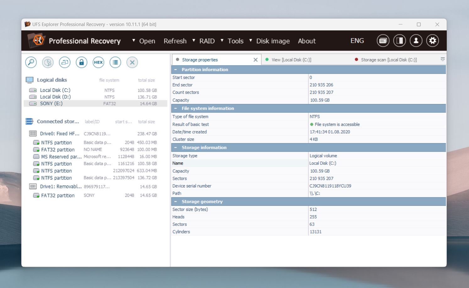The image size is (469, 288).
Task: Click the magnifier scan-storage icon
Action: 31,62
